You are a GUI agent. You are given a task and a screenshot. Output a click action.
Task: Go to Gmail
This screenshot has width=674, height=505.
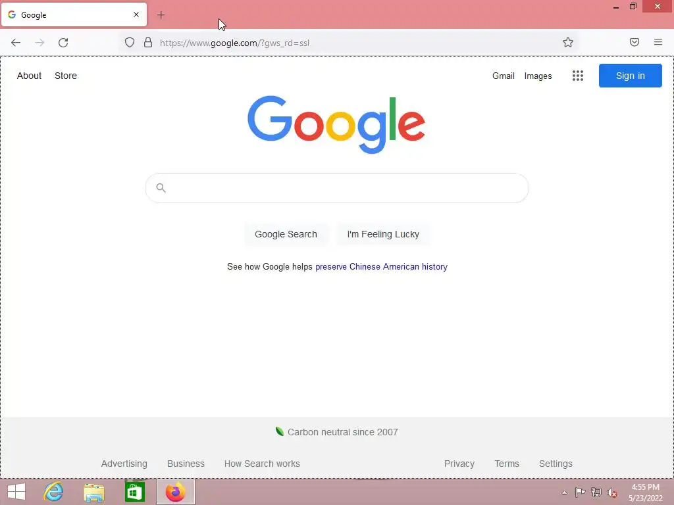click(504, 76)
